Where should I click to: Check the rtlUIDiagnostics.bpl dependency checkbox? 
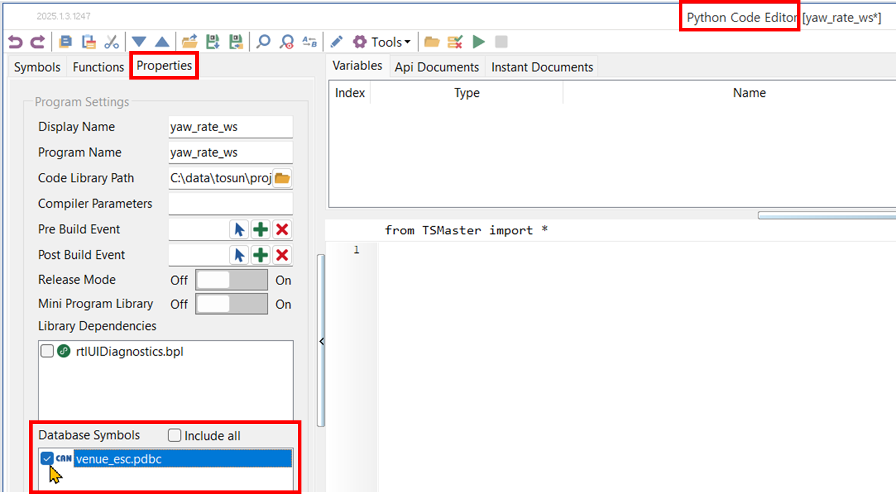tap(47, 351)
